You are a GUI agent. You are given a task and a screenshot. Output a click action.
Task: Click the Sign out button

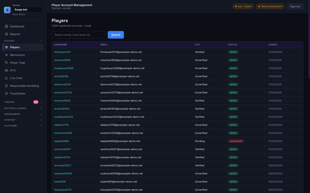click(x=295, y=6)
